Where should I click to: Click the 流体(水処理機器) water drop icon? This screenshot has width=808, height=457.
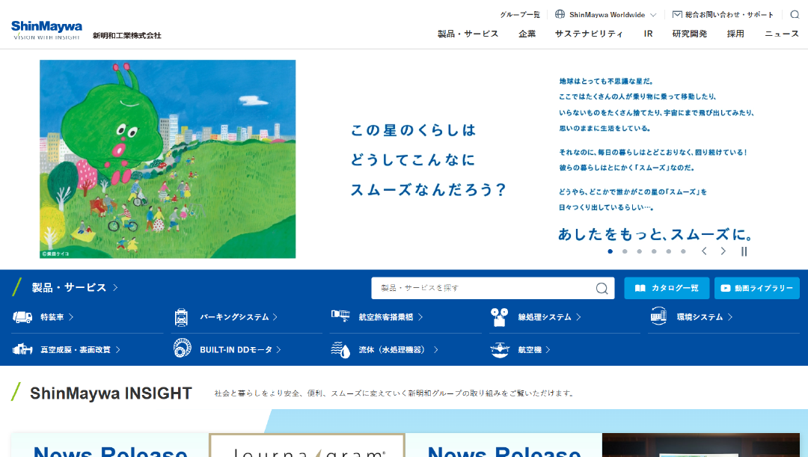click(x=340, y=349)
